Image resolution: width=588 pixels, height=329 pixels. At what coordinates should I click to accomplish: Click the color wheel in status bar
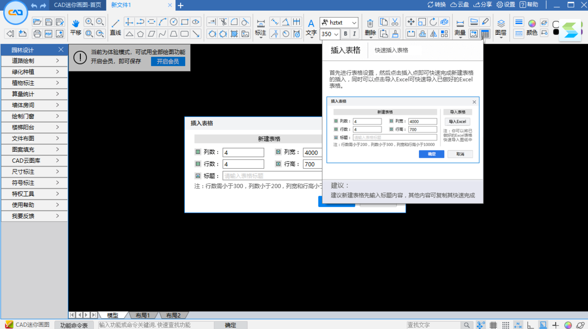568,325
